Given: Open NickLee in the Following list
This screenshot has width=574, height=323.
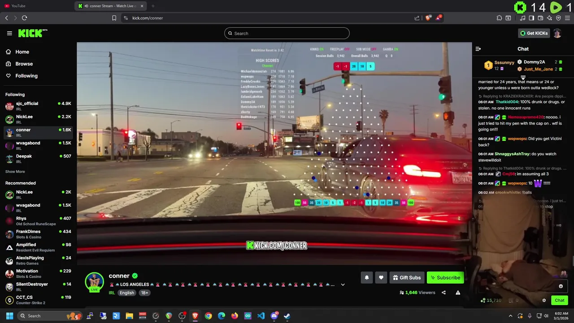Looking at the screenshot, I should 38,119.
